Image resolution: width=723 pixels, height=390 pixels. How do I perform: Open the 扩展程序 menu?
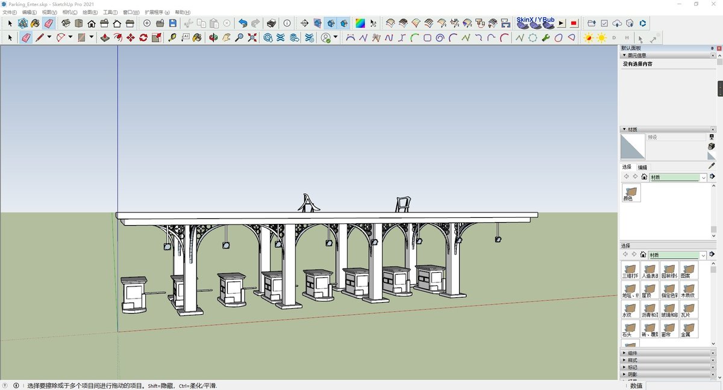pos(157,12)
